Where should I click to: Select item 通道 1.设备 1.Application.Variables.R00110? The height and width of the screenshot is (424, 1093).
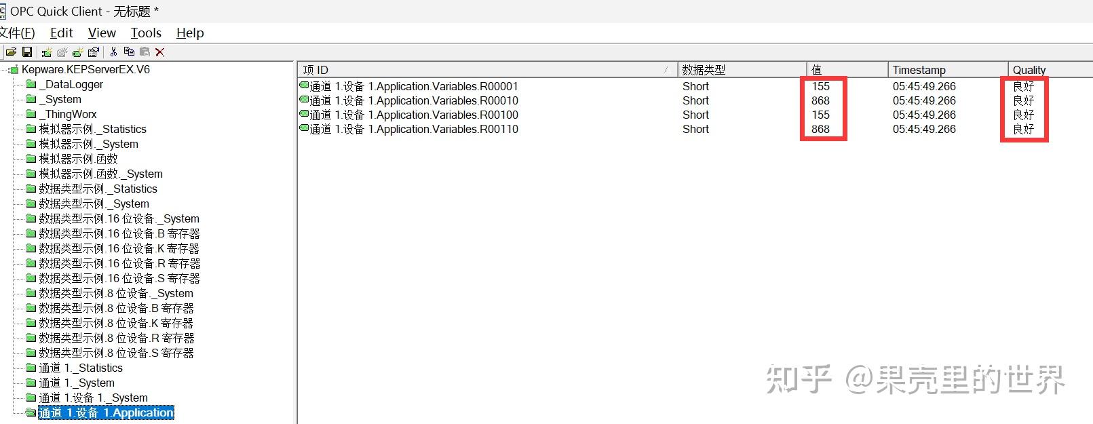[414, 129]
